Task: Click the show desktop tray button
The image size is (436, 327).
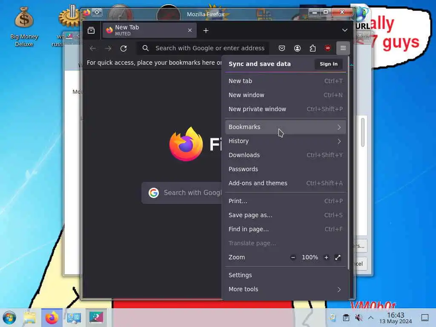Action: 425,318
